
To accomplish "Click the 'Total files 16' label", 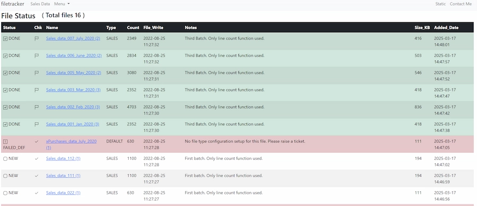I will pyautogui.click(x=63, y=15).
